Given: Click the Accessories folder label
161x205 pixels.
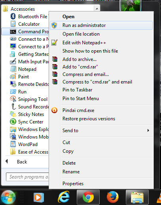Looking at the screenshot, I should 23,9.
